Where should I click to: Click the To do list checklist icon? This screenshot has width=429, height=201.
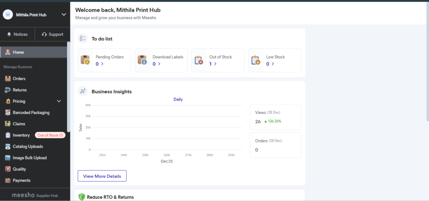pyautogui.click(x=83, y=38)
